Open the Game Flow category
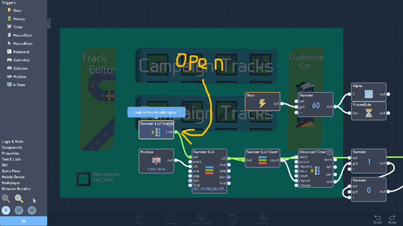The image size is (403, 226). (11, 171)
